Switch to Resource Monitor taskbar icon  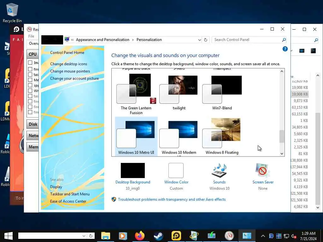229,236
